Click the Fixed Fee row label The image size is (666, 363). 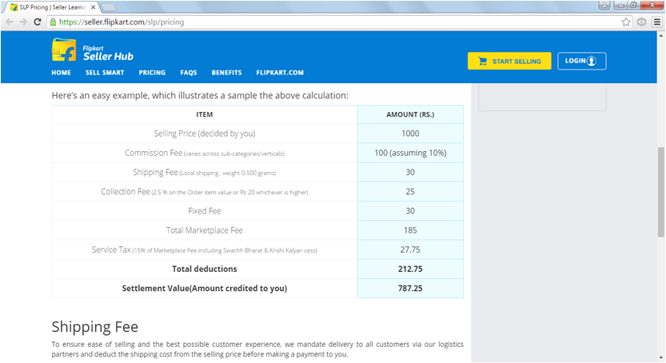(205, 211)
